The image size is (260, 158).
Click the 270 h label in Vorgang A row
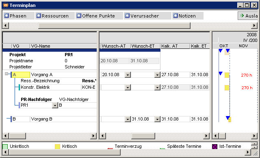tap(247, 75)
